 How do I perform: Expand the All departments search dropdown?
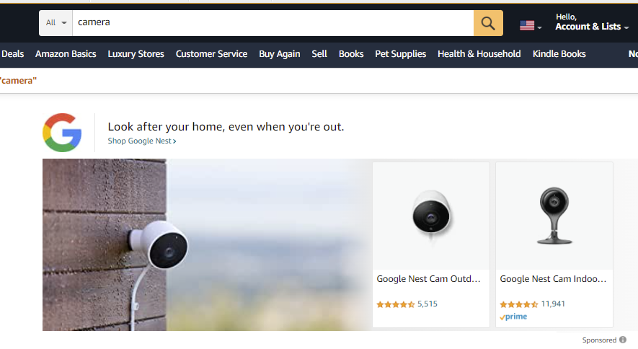coord(56,23)
